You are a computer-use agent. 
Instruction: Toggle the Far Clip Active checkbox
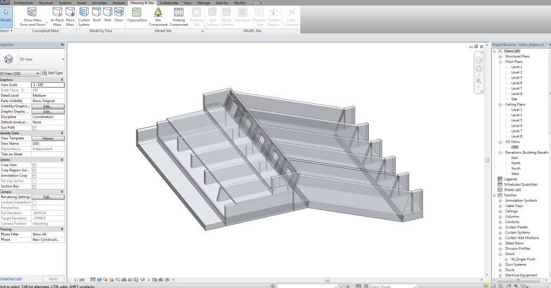point(34,181)
